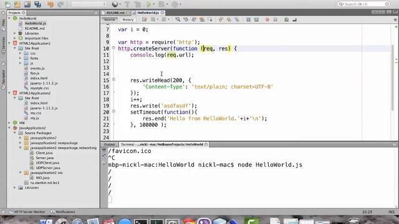Toggle the Source view button
The image size is (399, 224).
tap(110, 19)
